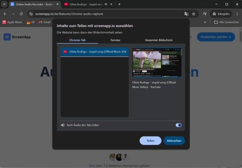Reload the current page
The height and width of the screenshot is (168, 242).
click(21, 14)
